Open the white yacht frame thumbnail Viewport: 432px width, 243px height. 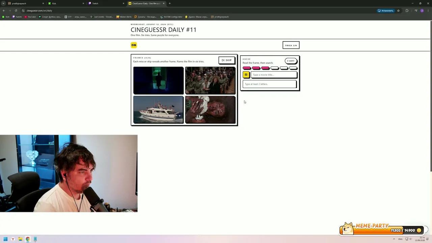click(158, 110)
